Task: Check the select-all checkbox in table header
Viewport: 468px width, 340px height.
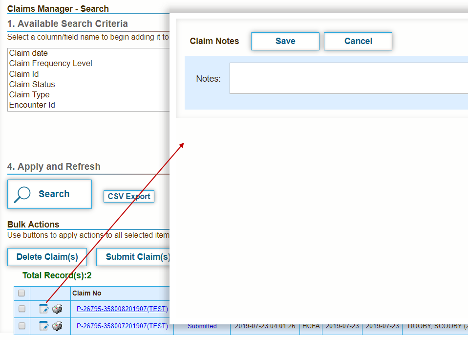Action: [21, 293]
